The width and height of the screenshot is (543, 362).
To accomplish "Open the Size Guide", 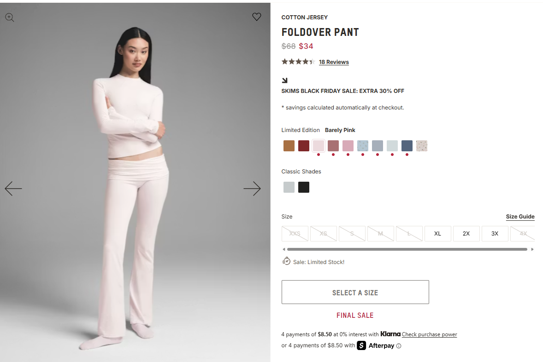I will [x=520, y=217].
